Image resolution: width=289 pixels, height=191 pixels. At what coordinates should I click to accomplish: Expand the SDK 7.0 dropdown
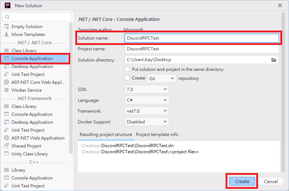147,89
